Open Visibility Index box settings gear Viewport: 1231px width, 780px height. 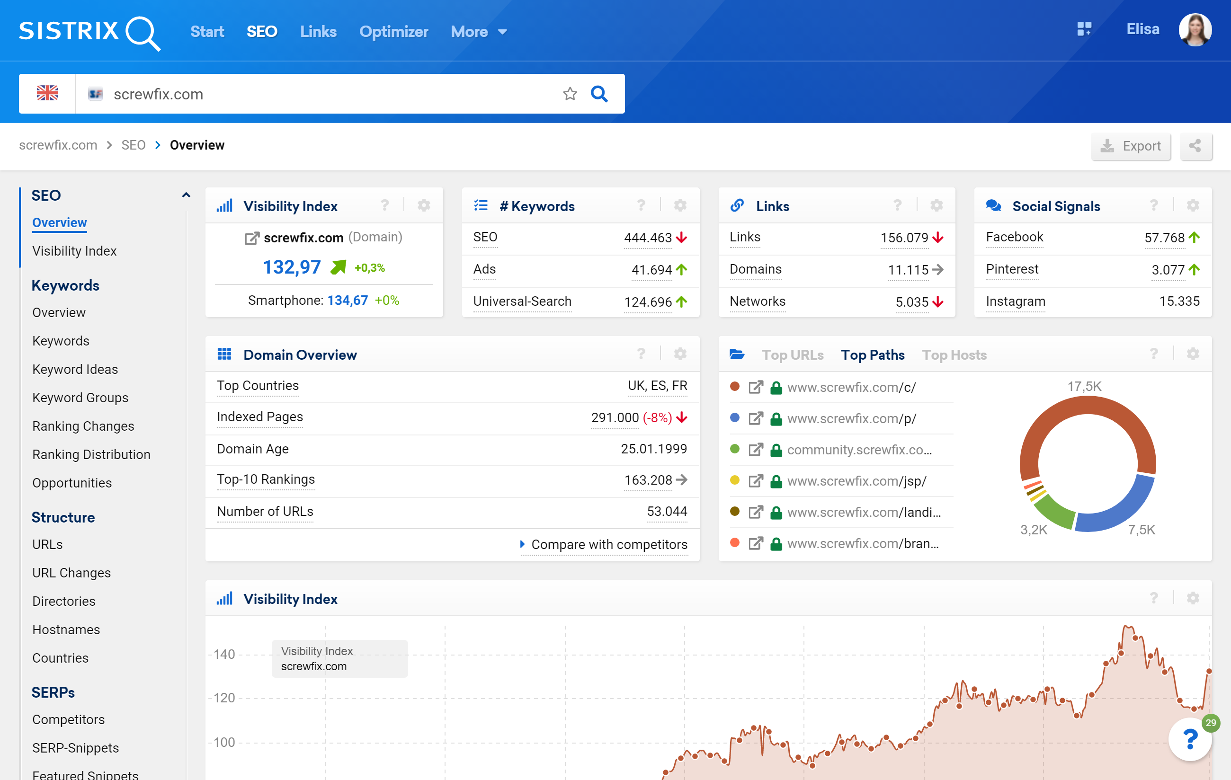tap(424, 205)
